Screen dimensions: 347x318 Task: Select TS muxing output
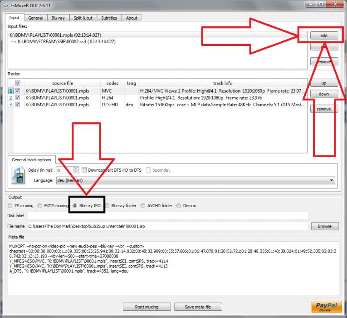point(10,206)
